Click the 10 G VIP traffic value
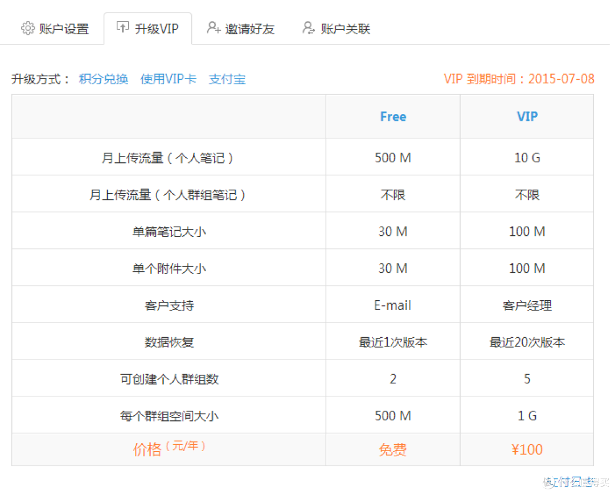The width and height of the screenshot is (615, 495). pos(527,158)
